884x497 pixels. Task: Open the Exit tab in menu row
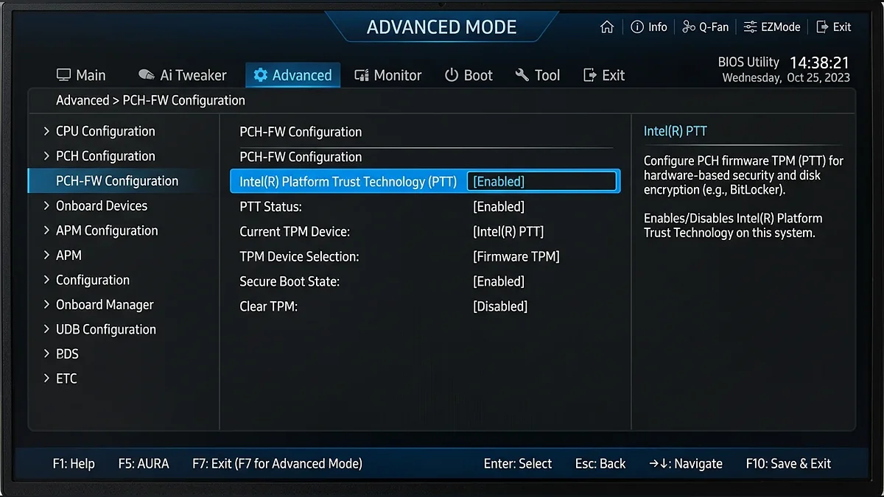604,75
